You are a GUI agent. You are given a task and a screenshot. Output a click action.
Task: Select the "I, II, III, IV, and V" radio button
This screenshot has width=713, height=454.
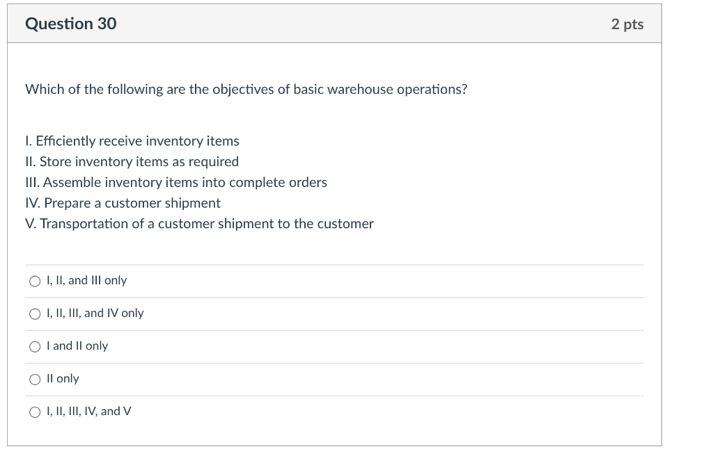click(35, 412)
